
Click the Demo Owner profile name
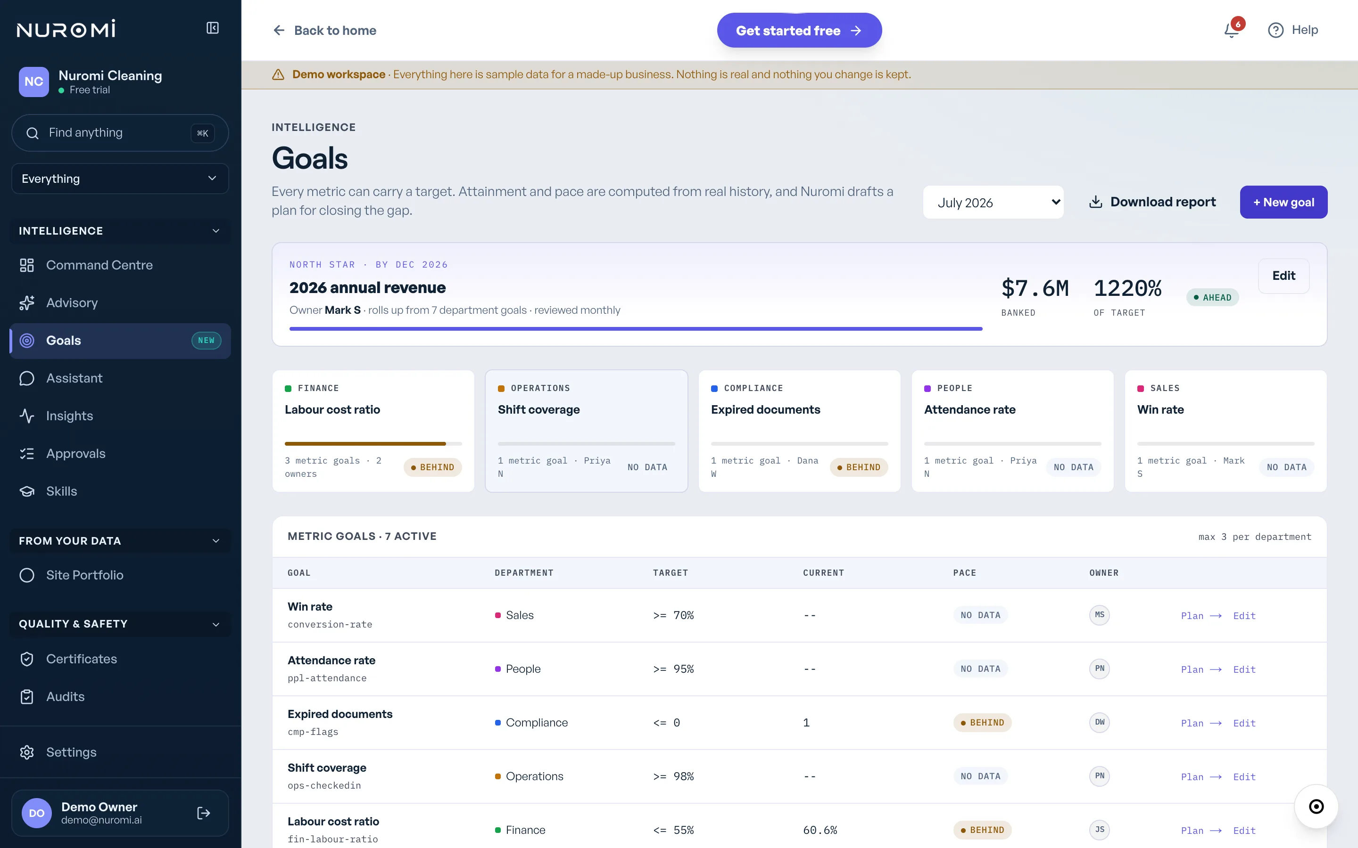point(99,807)
